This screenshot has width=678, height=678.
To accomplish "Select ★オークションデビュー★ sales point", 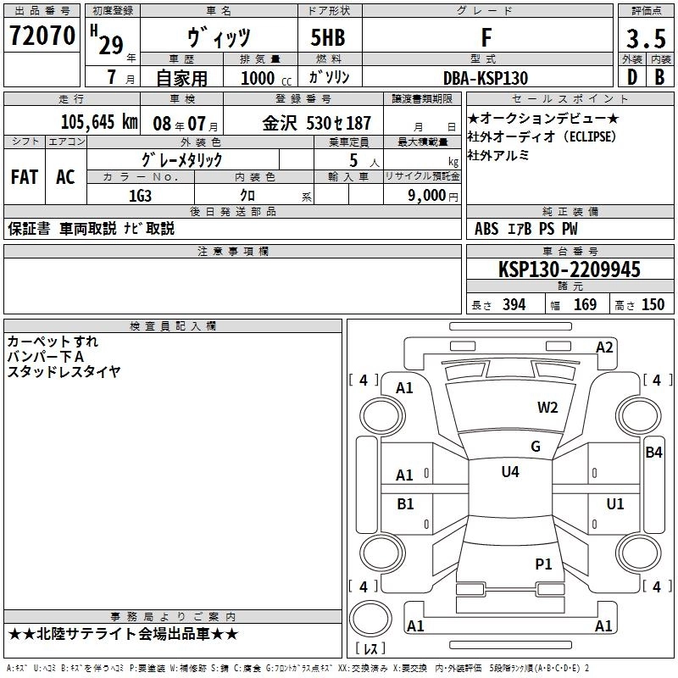I will coord(543,118).
